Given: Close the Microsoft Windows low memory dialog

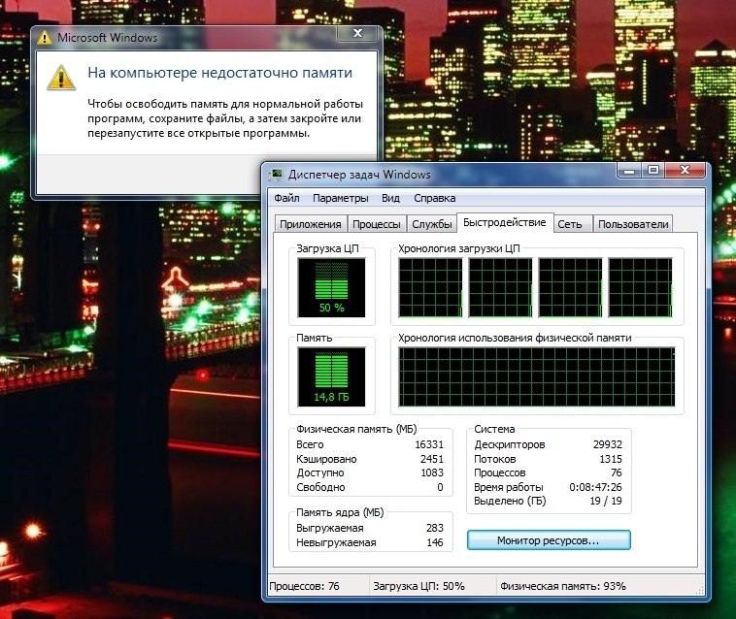Looking at the screenshot, I should 357,33.
